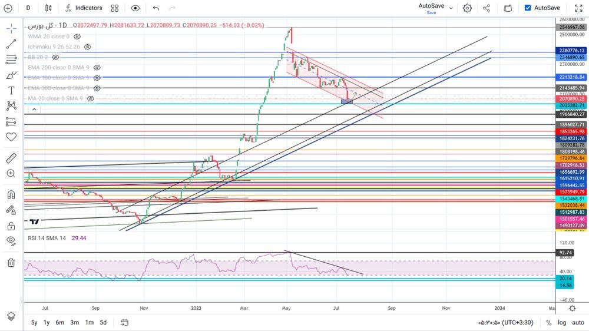Switch chart range to 6m

60,322
